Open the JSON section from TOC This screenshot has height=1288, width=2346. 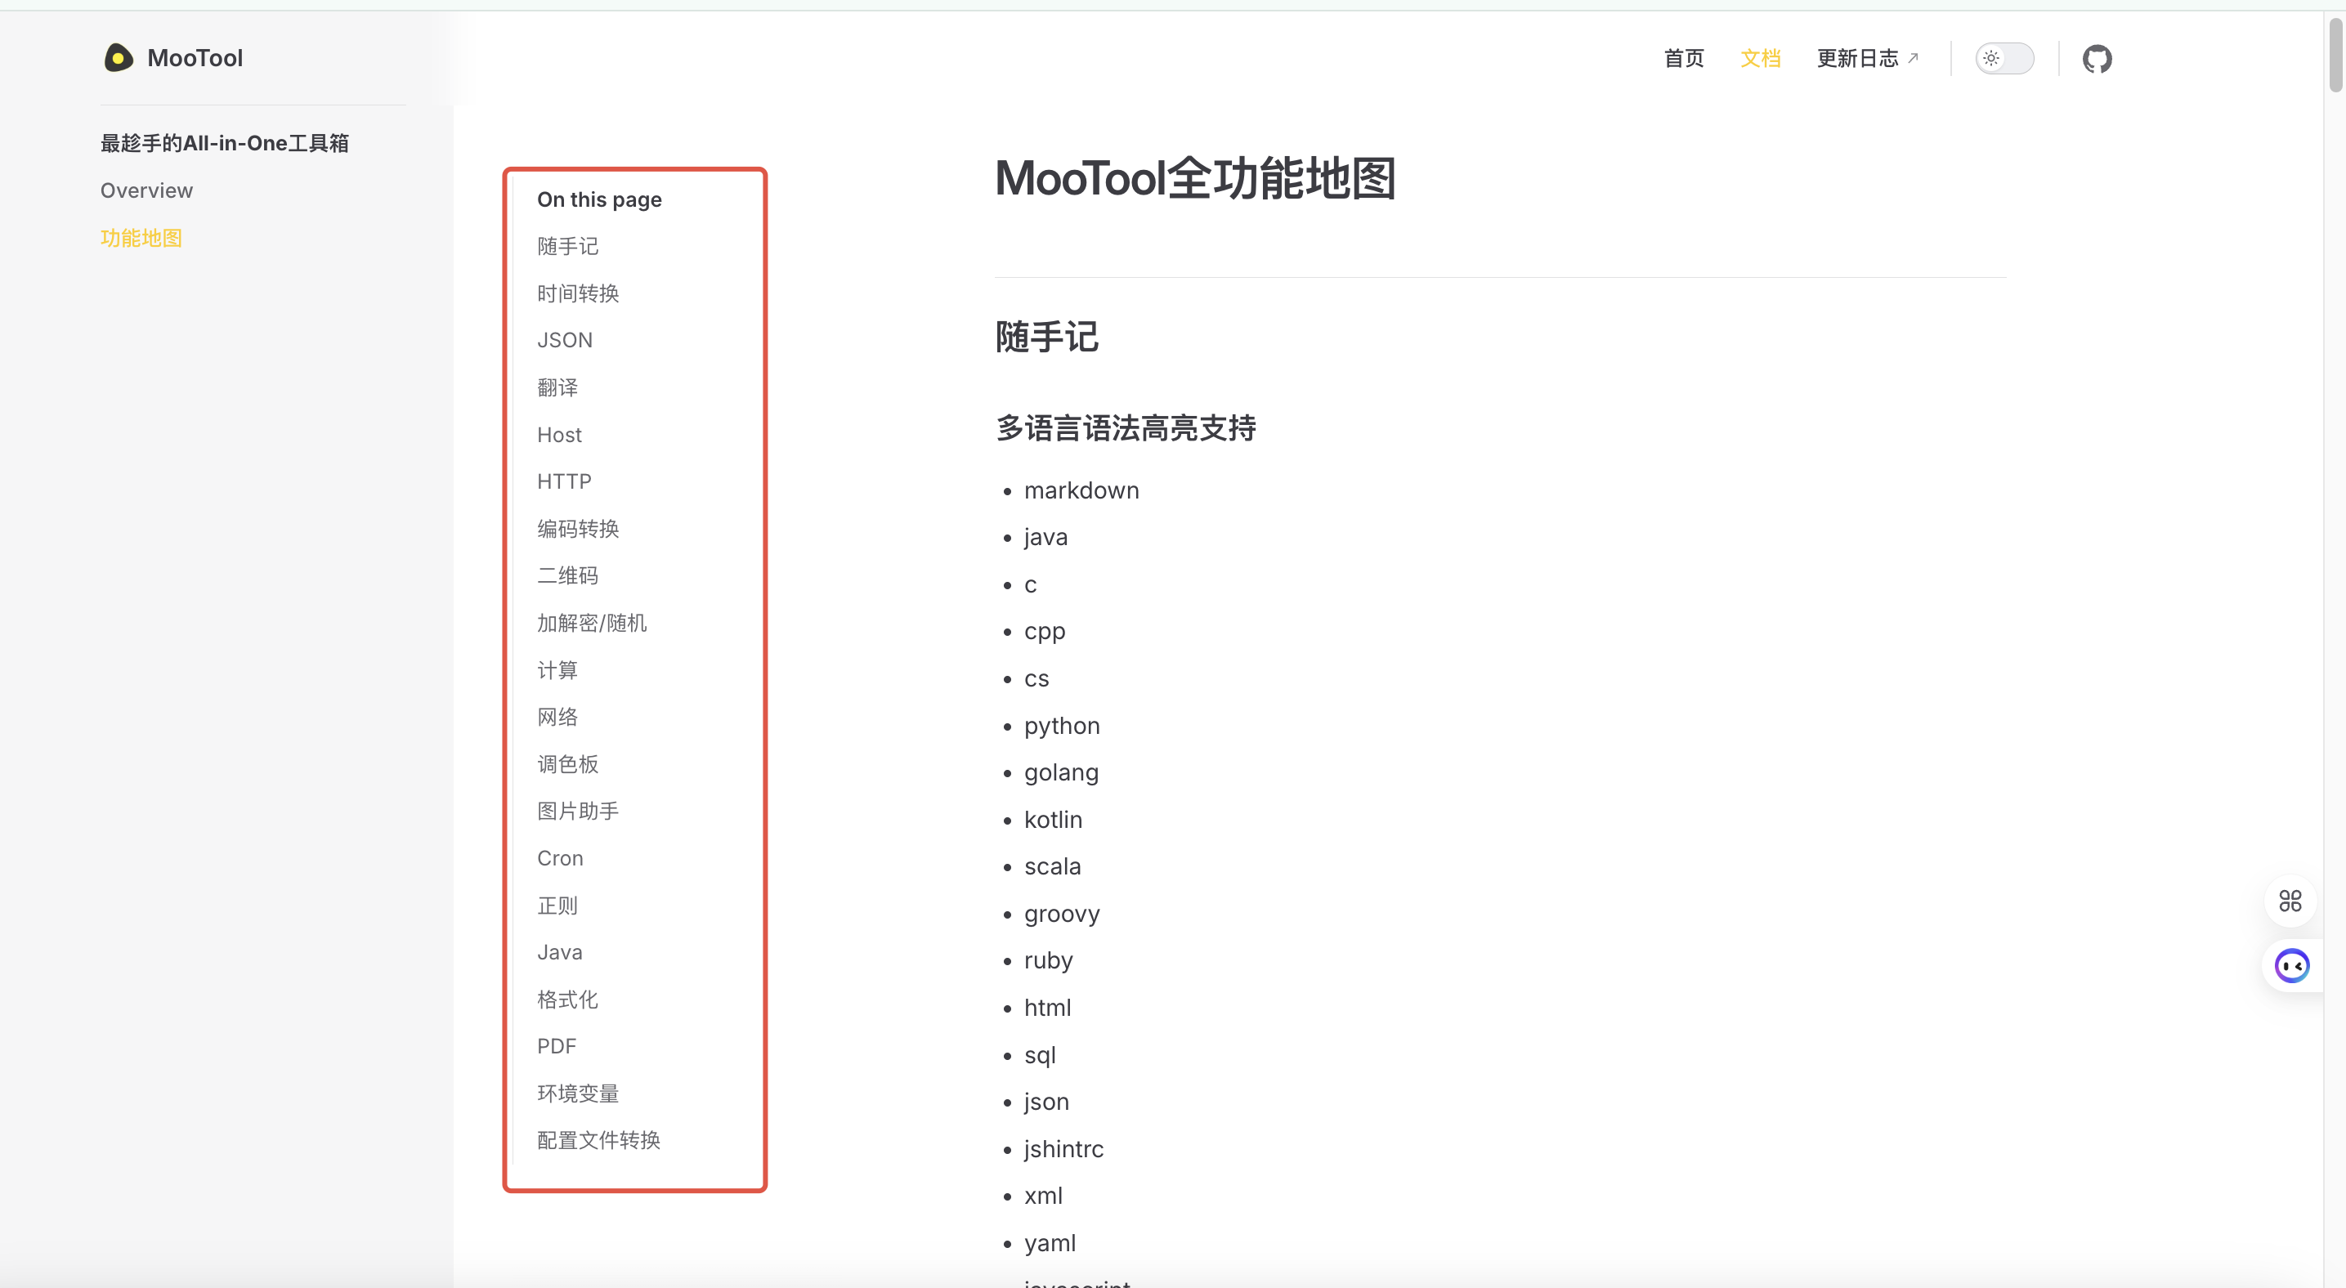point(565,339)
